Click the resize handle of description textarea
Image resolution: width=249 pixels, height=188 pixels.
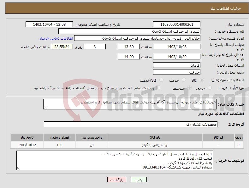coord(45,108)
